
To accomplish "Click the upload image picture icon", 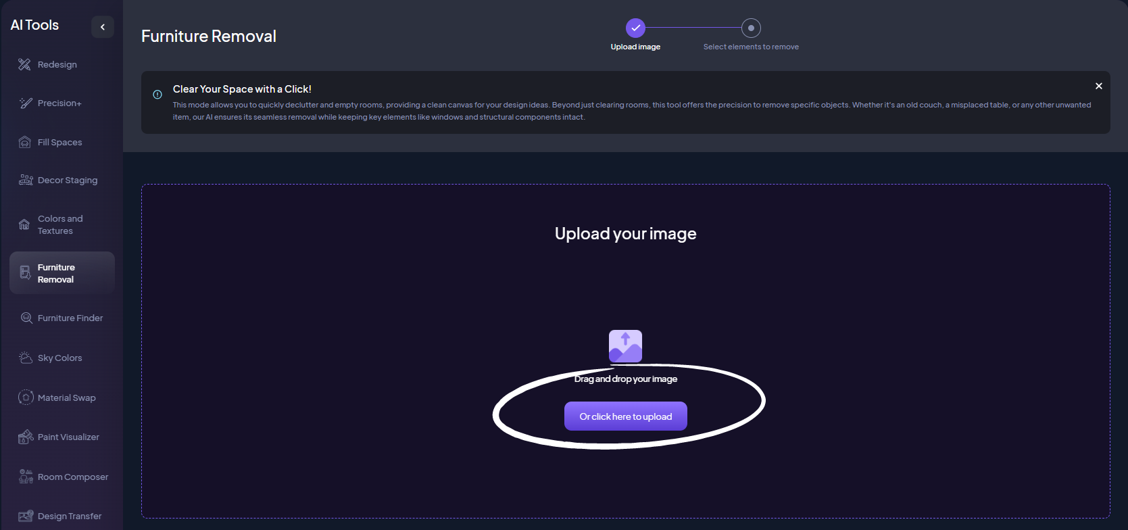I will point(625,346).
